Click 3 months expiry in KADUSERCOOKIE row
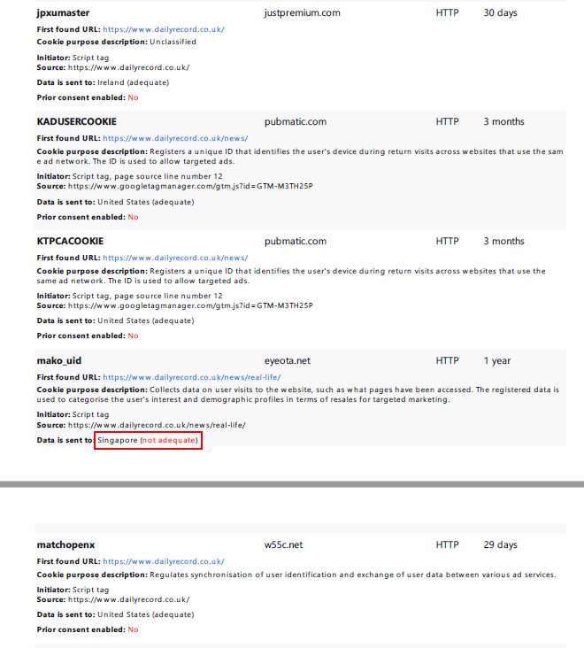The width and height of the screenshot is (584, 648). pos(503,121)
